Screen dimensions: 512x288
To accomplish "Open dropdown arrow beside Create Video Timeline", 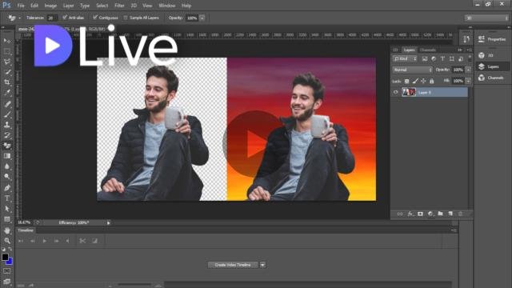I will coord(263,265).
